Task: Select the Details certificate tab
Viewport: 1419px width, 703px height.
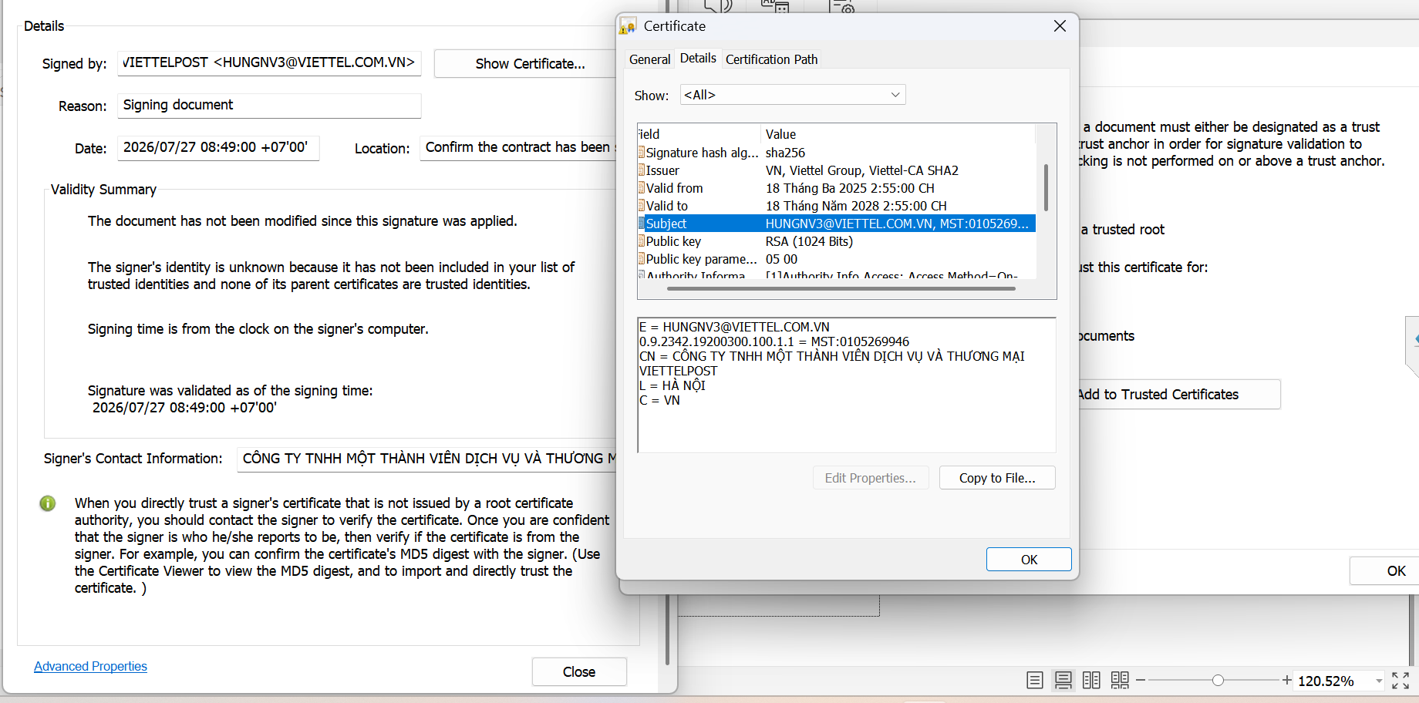Action: [698, 59]
